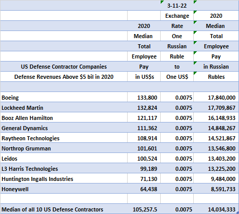The width and height of the screenshot is (239, 214).
Task: Select the Exchange header cell
Action: (x=177, y=16)
